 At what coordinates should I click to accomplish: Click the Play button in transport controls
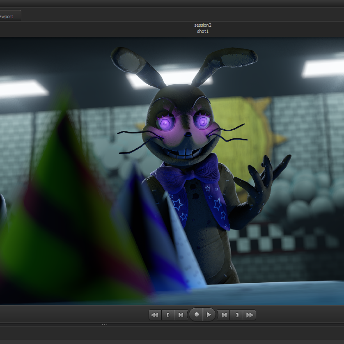coord(209,315)
